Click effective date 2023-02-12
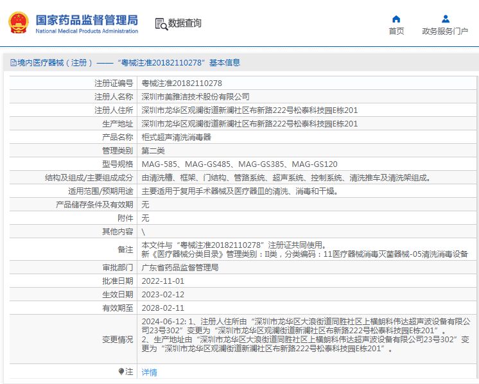Viewport: 479px width, 384px height. tap(163, 295)
